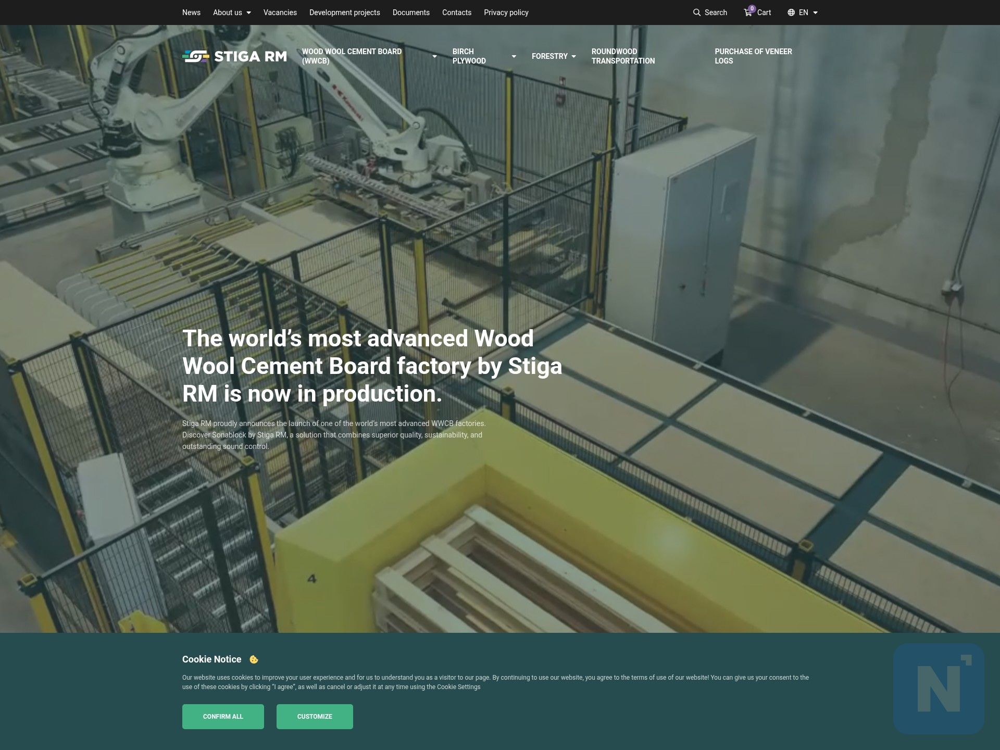The image size is (1000, 750).
Task: Go to Contacts
Action: (x=457, y=12)
